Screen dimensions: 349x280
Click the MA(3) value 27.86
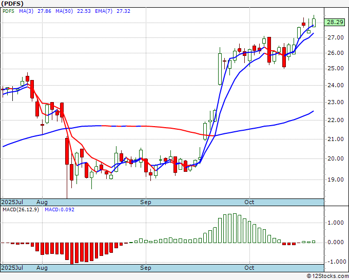[x=44, y=11]
